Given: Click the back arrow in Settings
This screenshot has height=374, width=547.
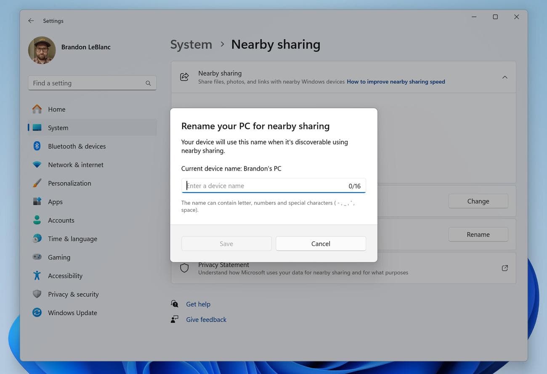Looking at the screenshot, I should click(31, 20).
